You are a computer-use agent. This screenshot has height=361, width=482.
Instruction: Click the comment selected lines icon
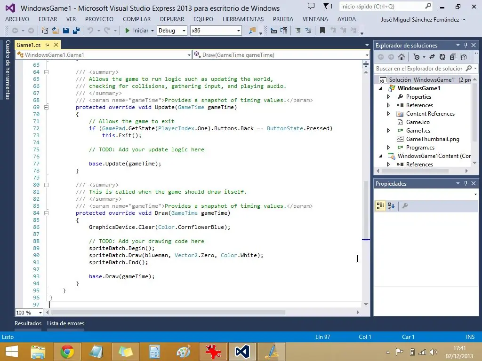[297, 31]
